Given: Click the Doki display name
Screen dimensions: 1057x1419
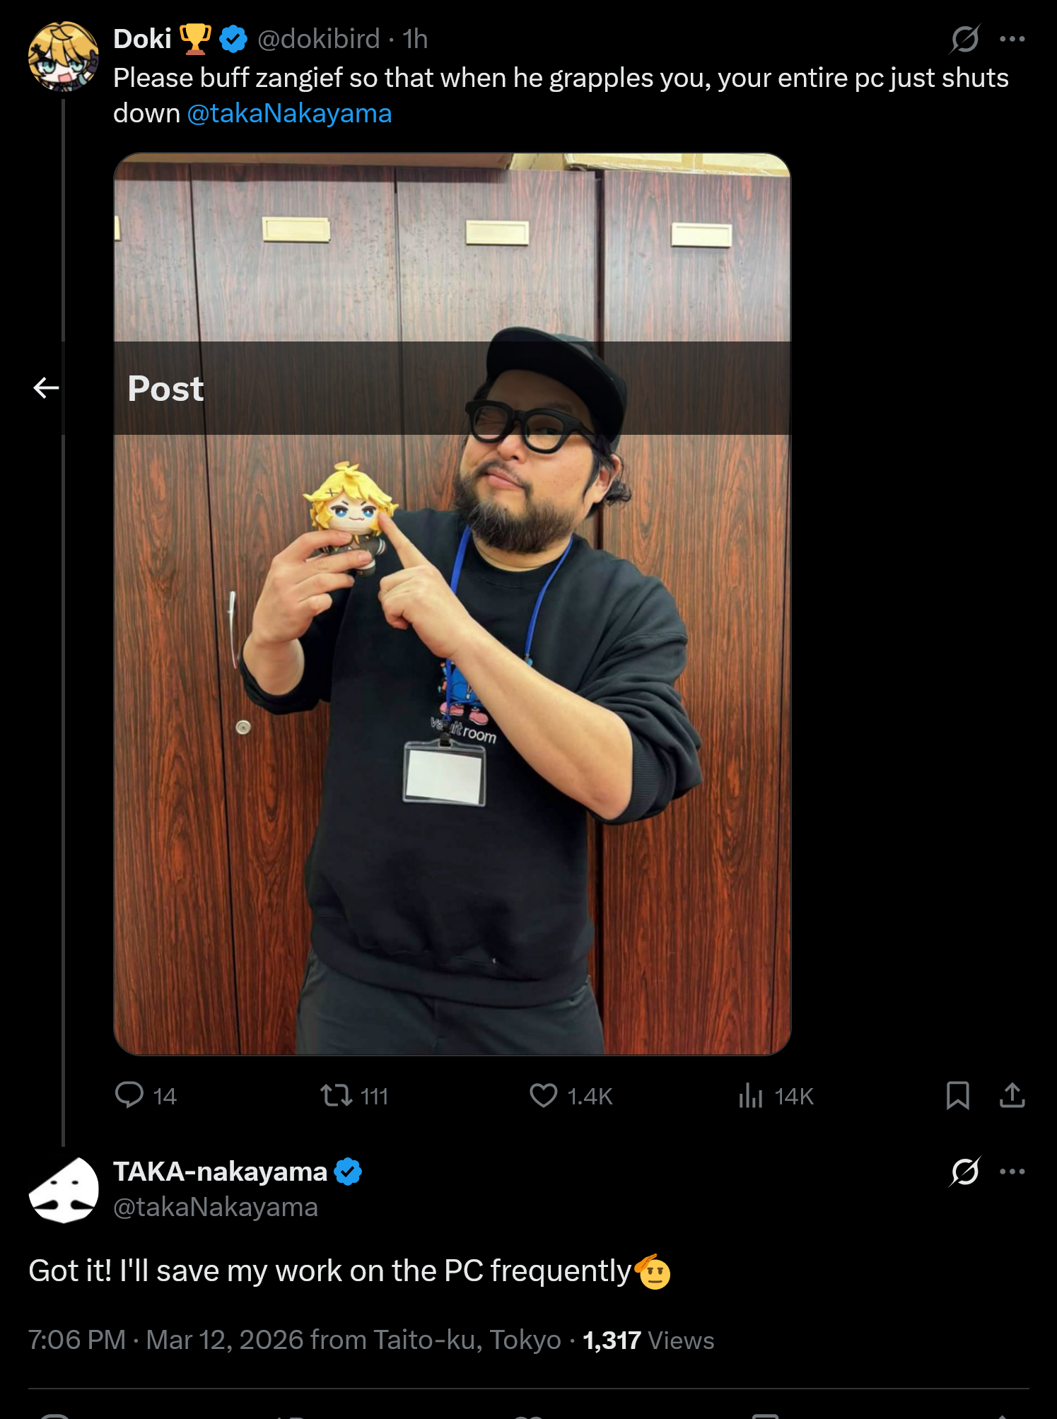Looking at the screenshot, I should pos(142,39).
